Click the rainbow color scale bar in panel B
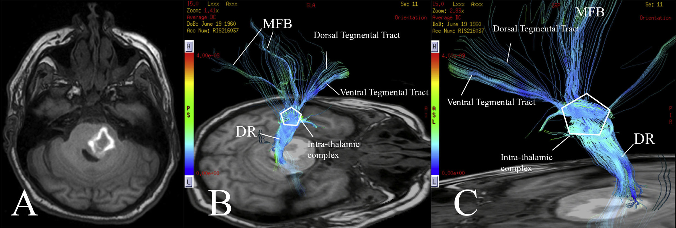This screenshot has width=676, height=228. pos(189,114)
